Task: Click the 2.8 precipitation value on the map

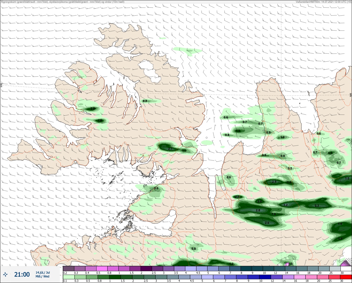Action: pyautogui.click(x=258, y=210)
